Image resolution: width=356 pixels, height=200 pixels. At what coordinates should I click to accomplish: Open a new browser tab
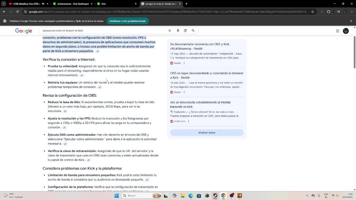click(x=186, y=4)
